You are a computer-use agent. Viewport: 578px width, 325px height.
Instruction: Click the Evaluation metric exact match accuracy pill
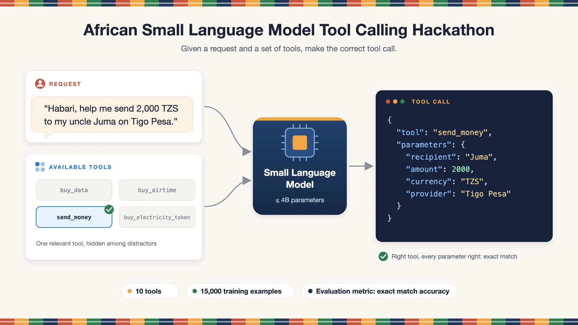(379, 291)
